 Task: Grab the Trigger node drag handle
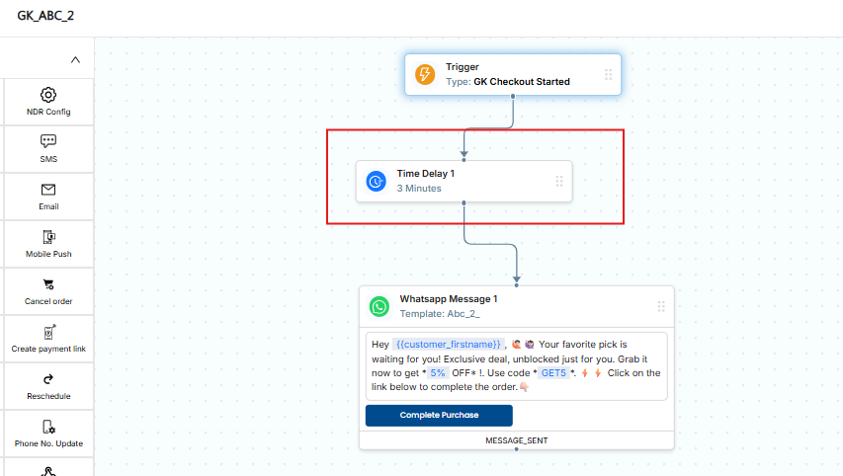pyautogui.click(x=608, y=74)
